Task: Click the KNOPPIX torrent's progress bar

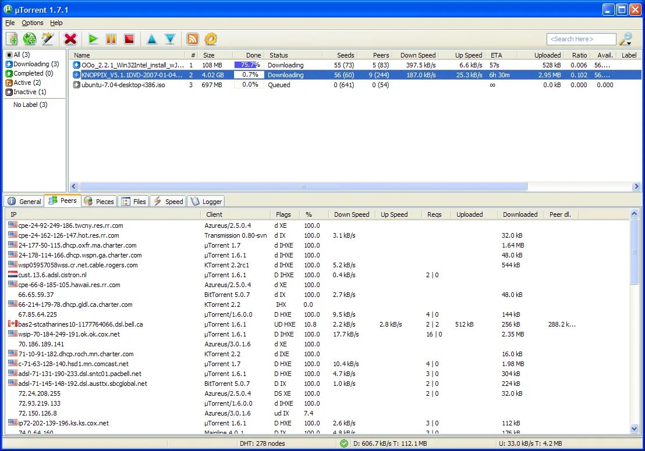Action: pos(249,74)
